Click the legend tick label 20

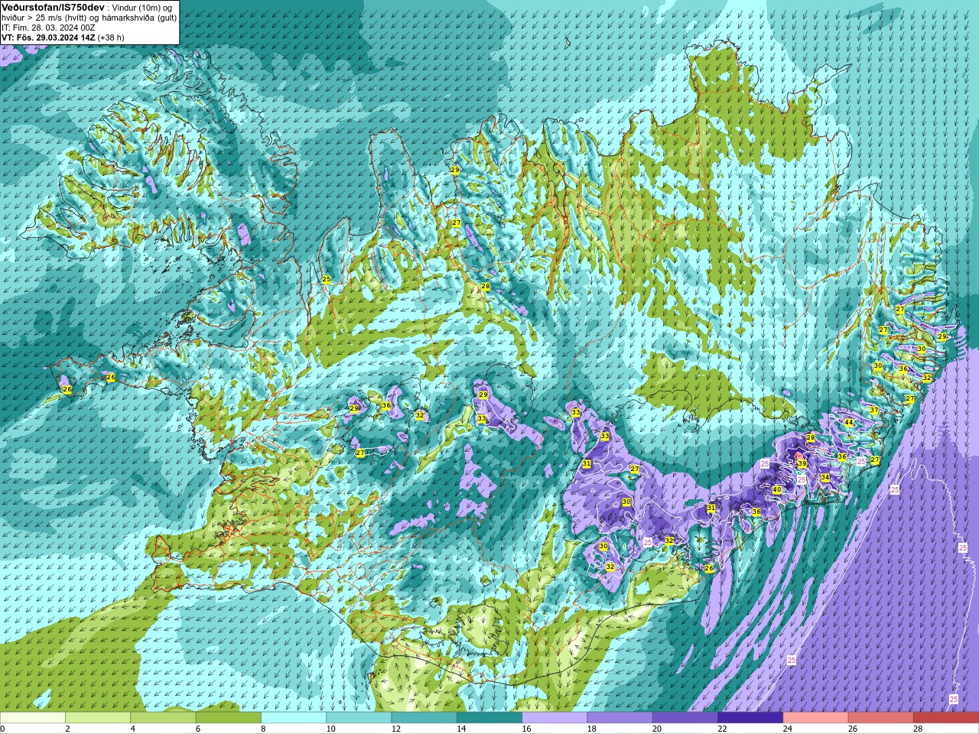[657, 729]
